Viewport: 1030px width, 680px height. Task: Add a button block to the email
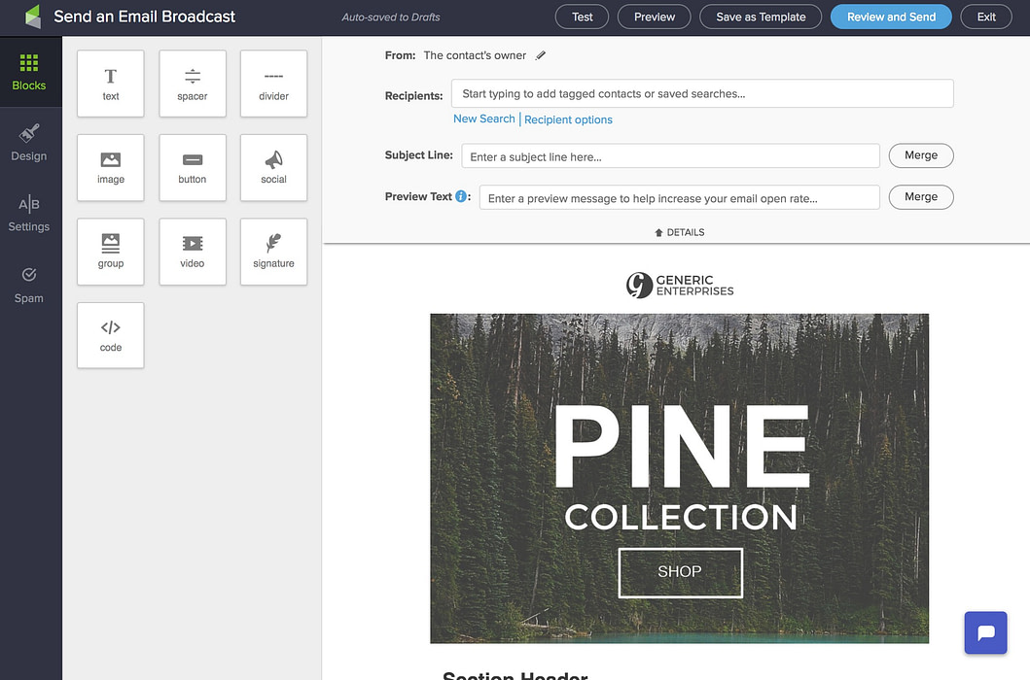192,167
